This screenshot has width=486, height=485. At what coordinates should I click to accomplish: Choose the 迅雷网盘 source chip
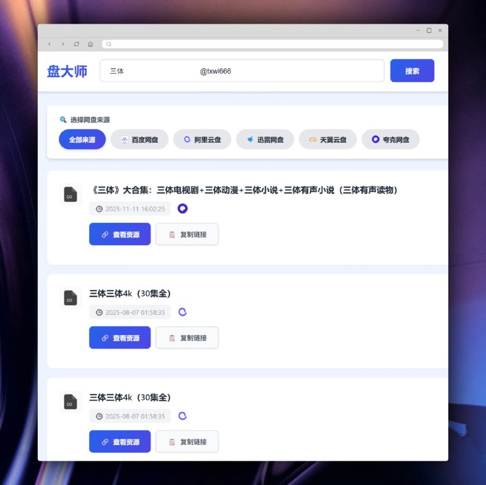(265, 140)
